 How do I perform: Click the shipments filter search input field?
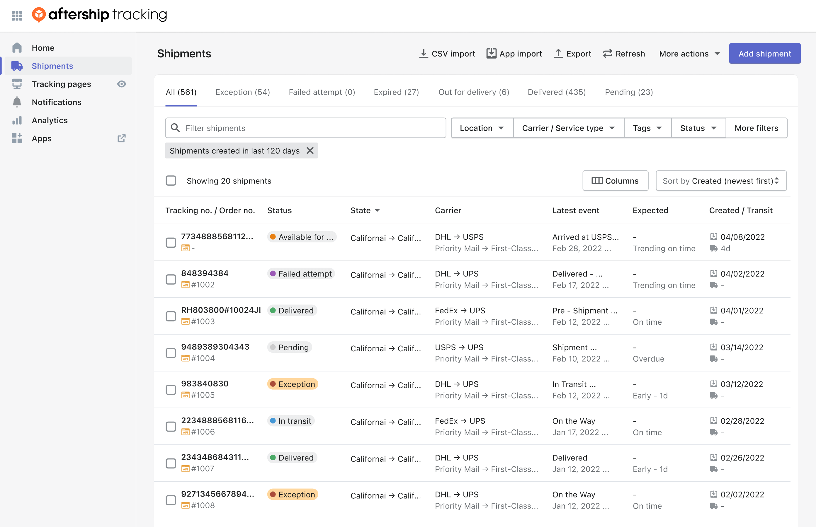click(306, 128)
